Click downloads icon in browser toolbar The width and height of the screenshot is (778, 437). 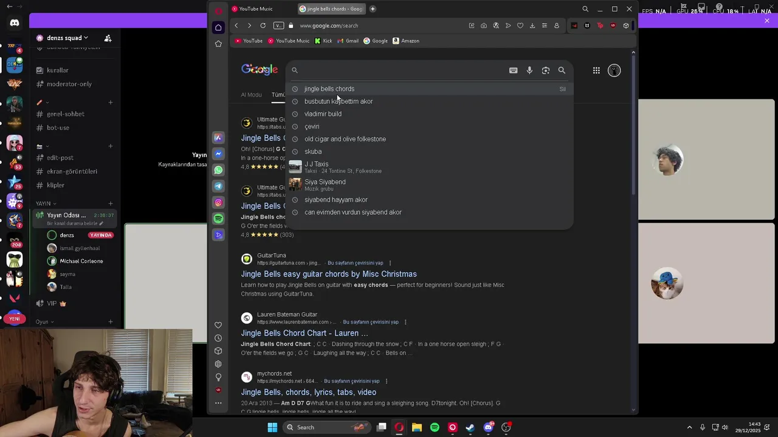532,25
